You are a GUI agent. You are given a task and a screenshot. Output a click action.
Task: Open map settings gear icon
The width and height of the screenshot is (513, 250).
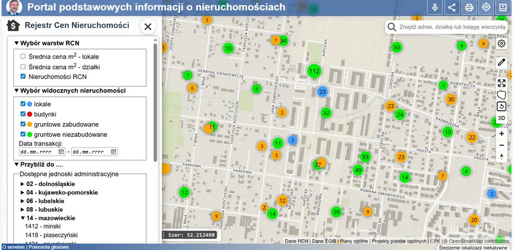pyautogui.click(x=501, y=43)
